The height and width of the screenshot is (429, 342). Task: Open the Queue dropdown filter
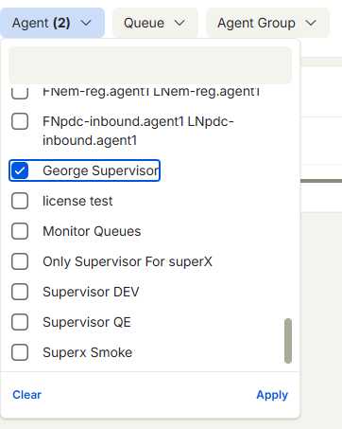[x=155, y=23]
